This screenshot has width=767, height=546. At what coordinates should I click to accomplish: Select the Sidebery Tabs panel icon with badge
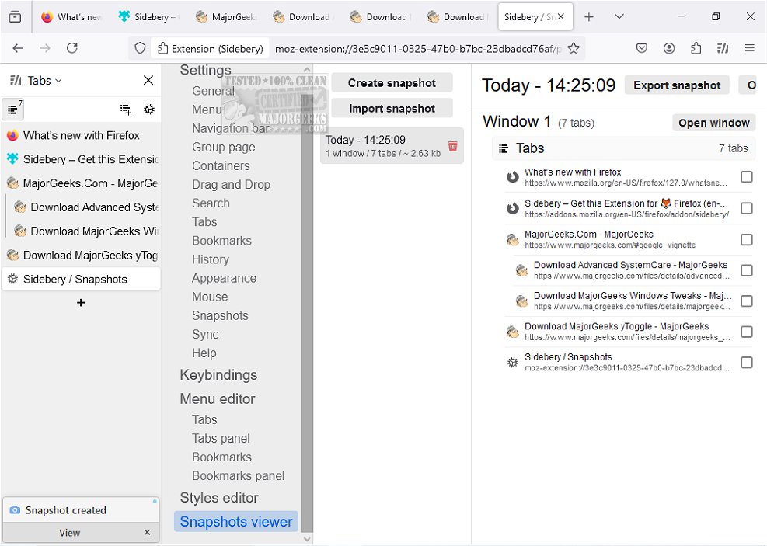click(13, 109)
